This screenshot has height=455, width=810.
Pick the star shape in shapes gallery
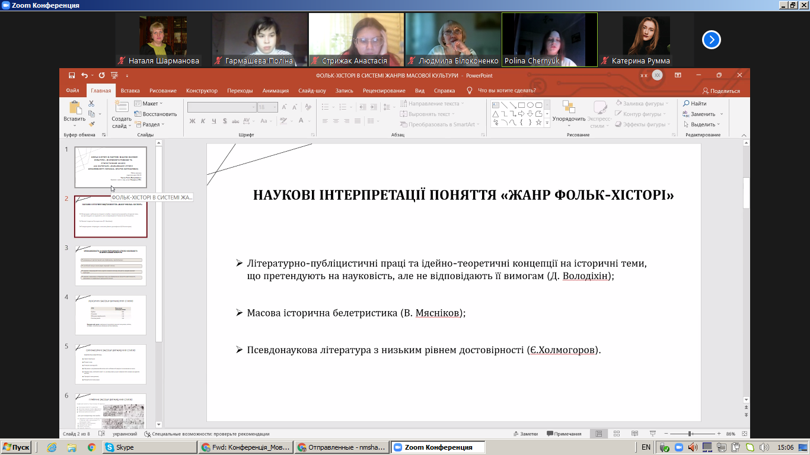click(x=538, y=123)
